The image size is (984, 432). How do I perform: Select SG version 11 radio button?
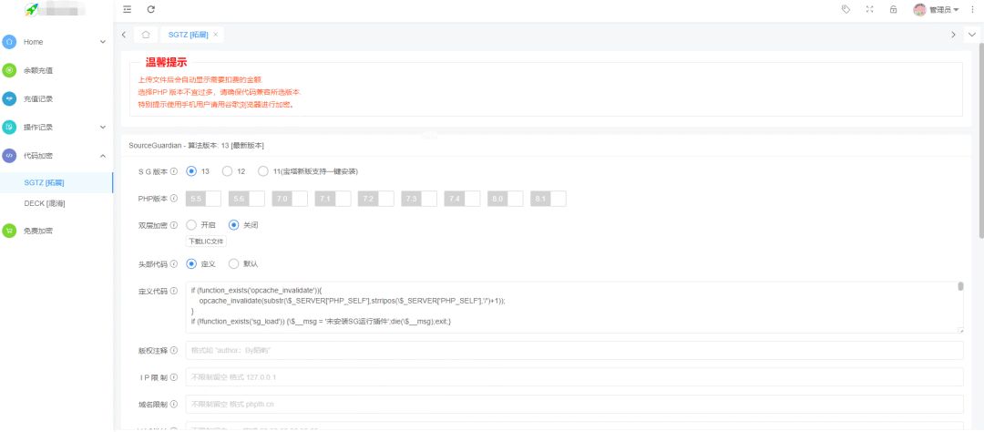coord(263,171)
